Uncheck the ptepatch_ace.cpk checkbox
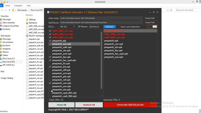Image resolution: width=201 pixels, height=113 pixels. click(x=50, y=44)
